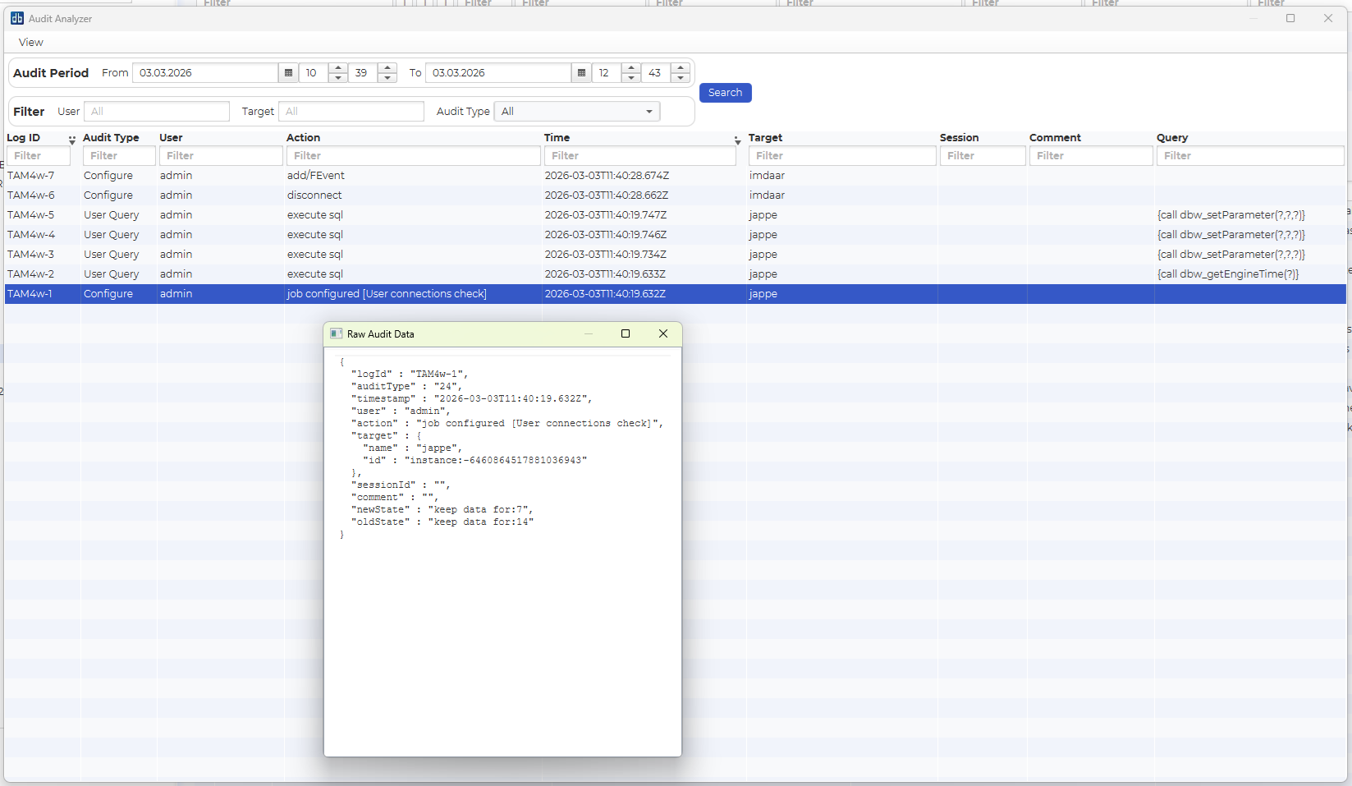Close the Raw Audit Data dialog

click(663, 333)
